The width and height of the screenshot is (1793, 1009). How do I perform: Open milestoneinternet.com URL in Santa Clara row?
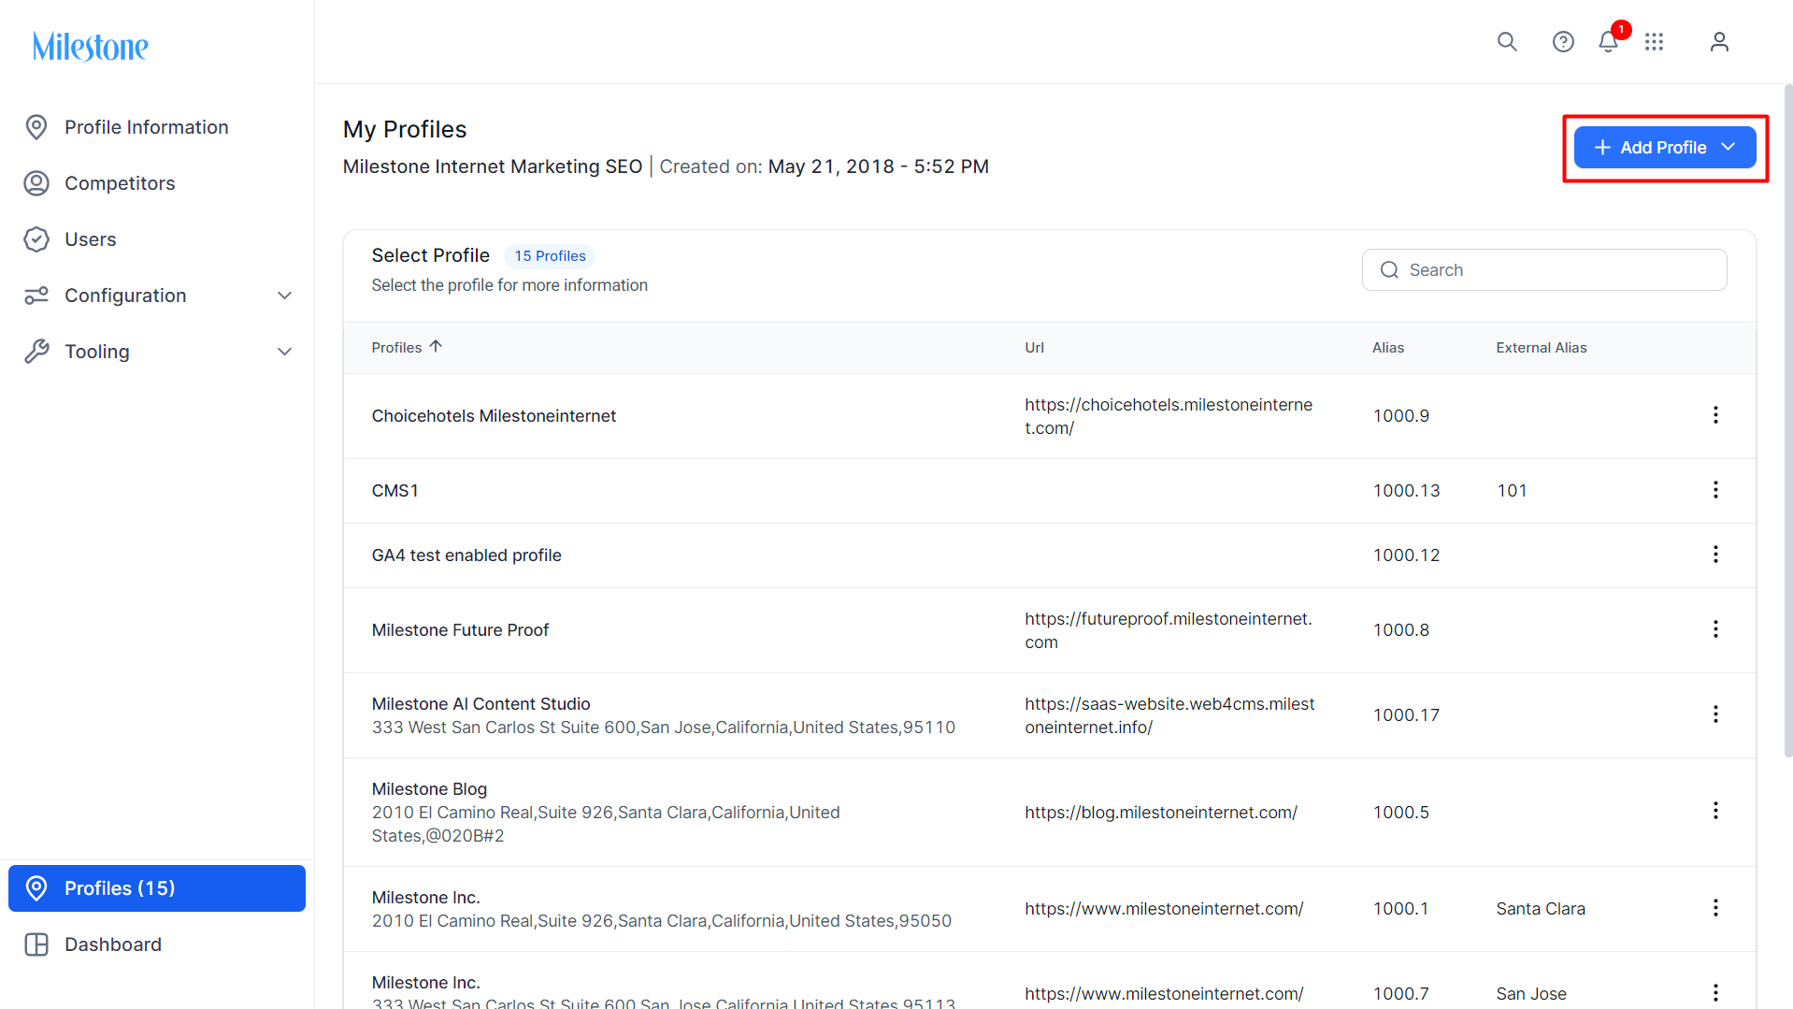point(1164,909)
